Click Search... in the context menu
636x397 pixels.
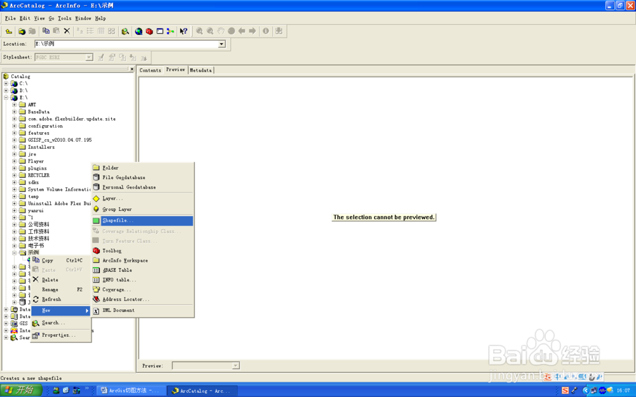click(x=61, y=323)
